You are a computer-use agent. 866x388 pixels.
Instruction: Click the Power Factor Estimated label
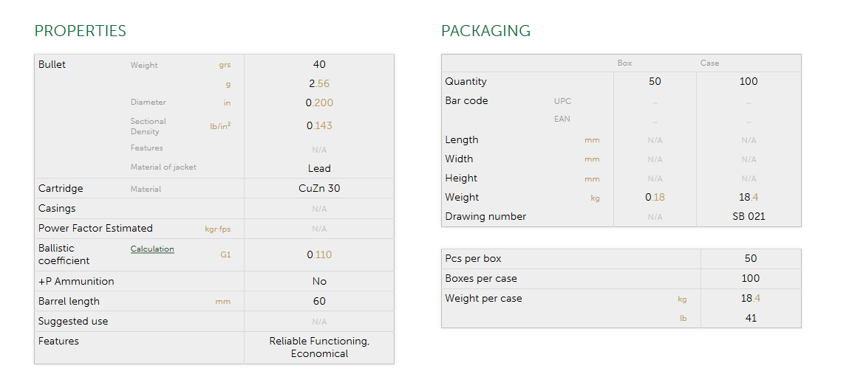(95, 229)
